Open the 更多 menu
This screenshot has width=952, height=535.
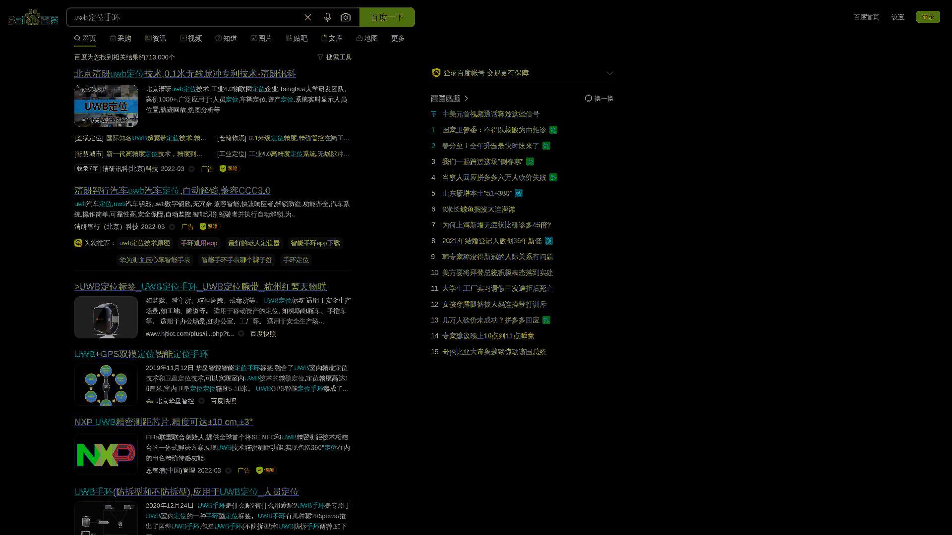point(398,38)
